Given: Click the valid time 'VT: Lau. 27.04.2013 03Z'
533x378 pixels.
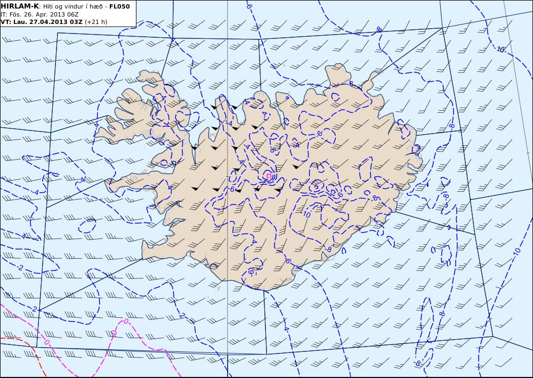Looking at the screenshot, I should pos(42,22).
